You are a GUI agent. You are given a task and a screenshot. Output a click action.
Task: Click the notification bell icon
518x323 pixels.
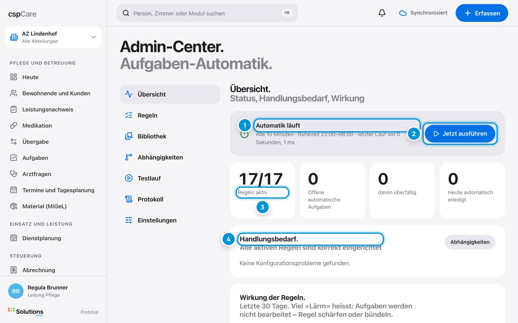click(382, 13)
